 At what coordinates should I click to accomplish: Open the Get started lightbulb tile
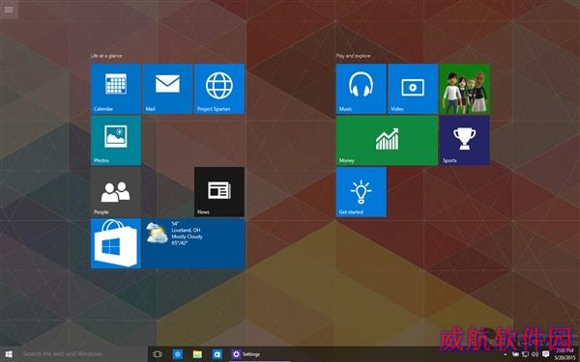[362, 192]
